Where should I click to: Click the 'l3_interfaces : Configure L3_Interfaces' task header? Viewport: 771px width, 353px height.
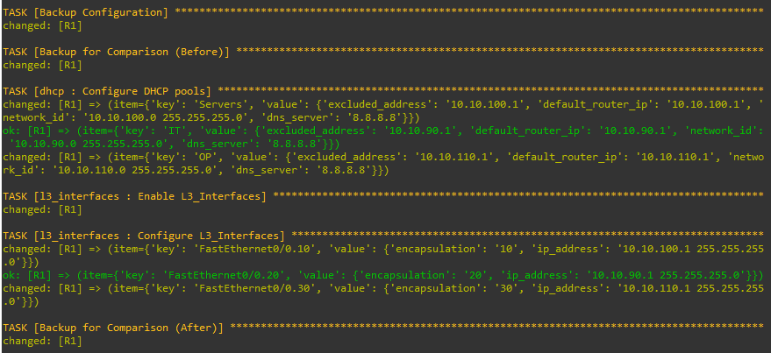click(144, 236)
